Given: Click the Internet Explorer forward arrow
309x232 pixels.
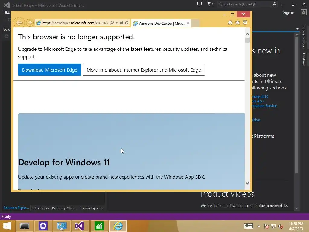Looking at the screenshot, I should (x=30, y=23).
